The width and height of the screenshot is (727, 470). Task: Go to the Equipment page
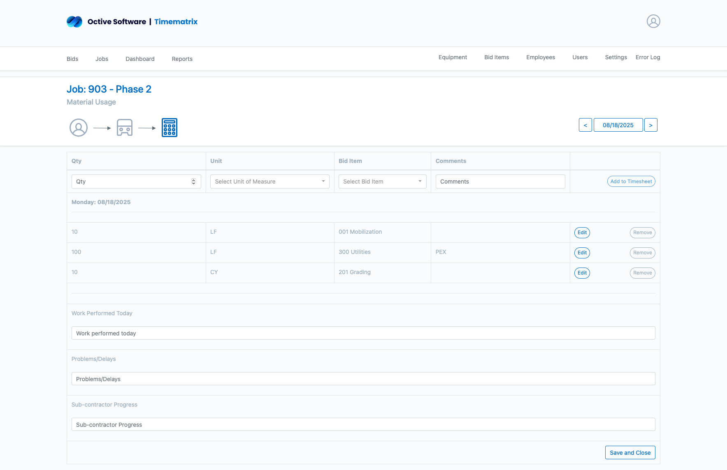click(x=453, y=57)
